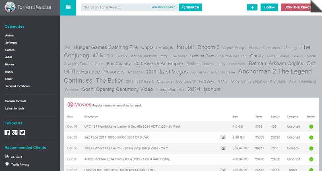Open the Google Plus follow icon
Image resolution: width=322 pixels, height=171 pixels.
point(14,132)
